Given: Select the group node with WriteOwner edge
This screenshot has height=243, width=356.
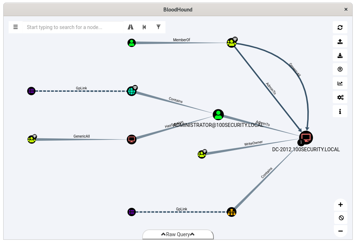Looking at the screenshot, I should [202, 154].
